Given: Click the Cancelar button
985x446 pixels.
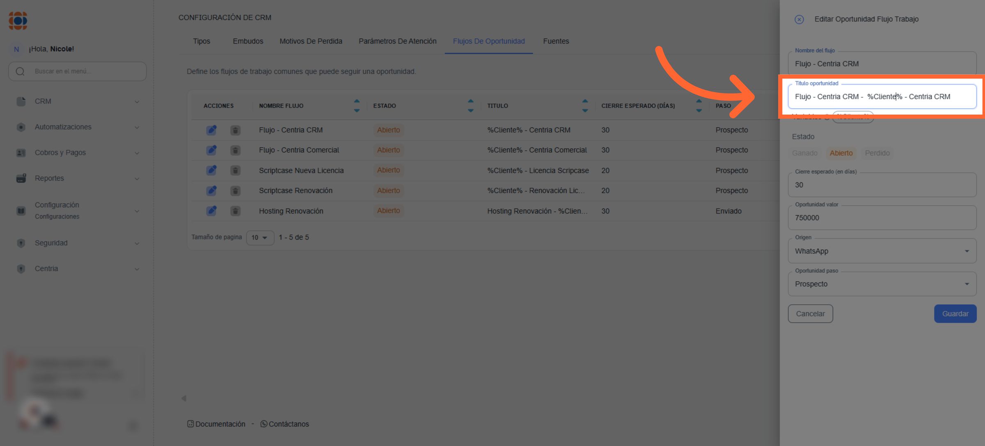Looking at the screenshot, I should 810,314.
